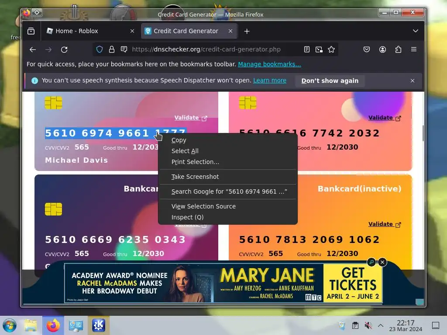Open the site permissions icon in the address bar
This screenshot has height=335, width=447.
tap(124, 50)
